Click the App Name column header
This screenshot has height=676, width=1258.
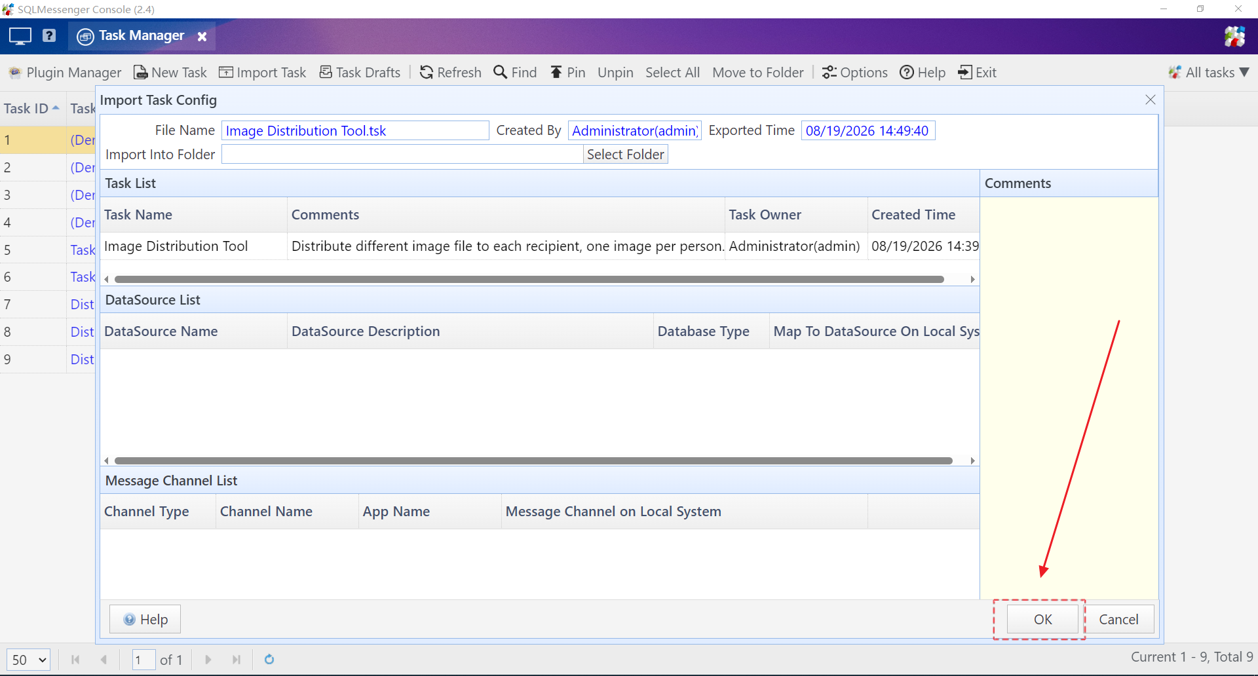(x=430, y=512)
